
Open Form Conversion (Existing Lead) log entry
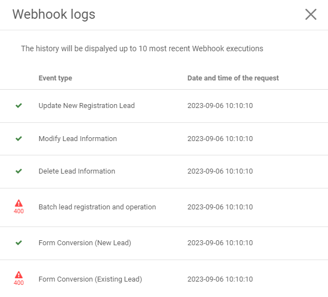[164, 279]
